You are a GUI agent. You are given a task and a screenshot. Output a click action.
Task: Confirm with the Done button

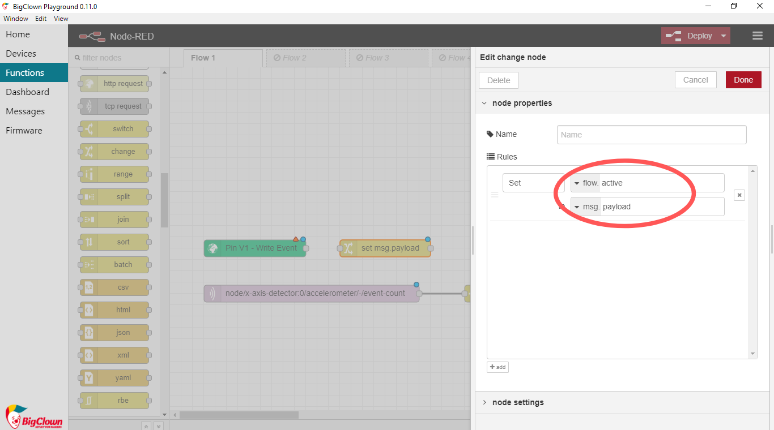pyautogui.click(x=743, y=80)
